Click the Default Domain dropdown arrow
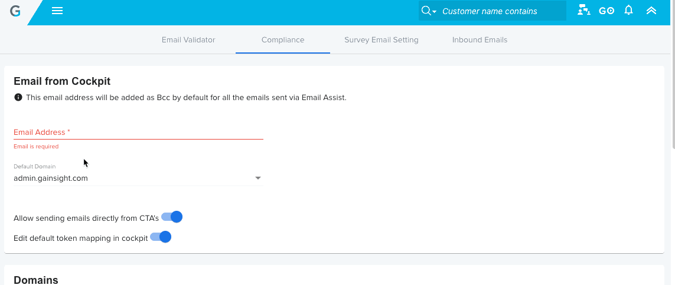The height and width of the screenshot is (285, 675). pyautogui.click(x=258, y=178)
